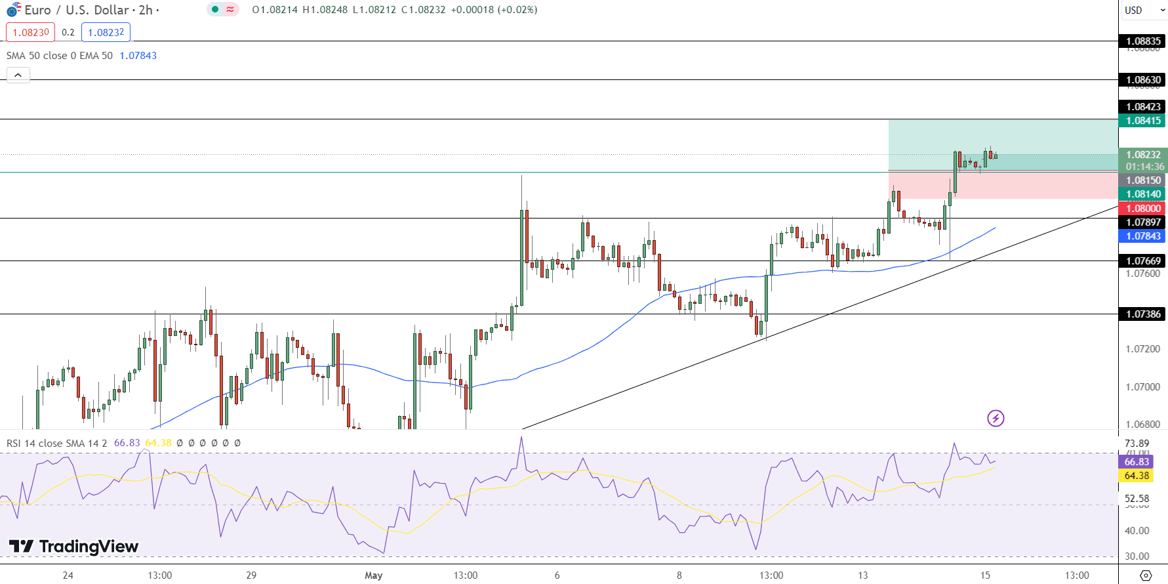The height and width of the screenshot is (584, 1168).
Task: Click the 0.2 spread value
Action: point(68,32)
